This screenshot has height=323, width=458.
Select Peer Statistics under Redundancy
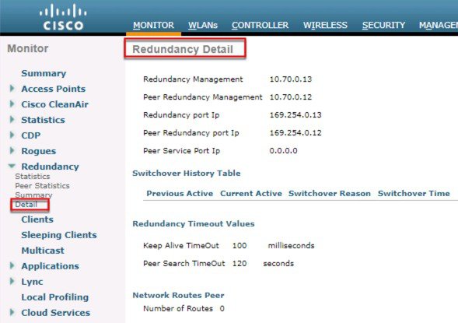pyautogui.click(x=42, y=185)
